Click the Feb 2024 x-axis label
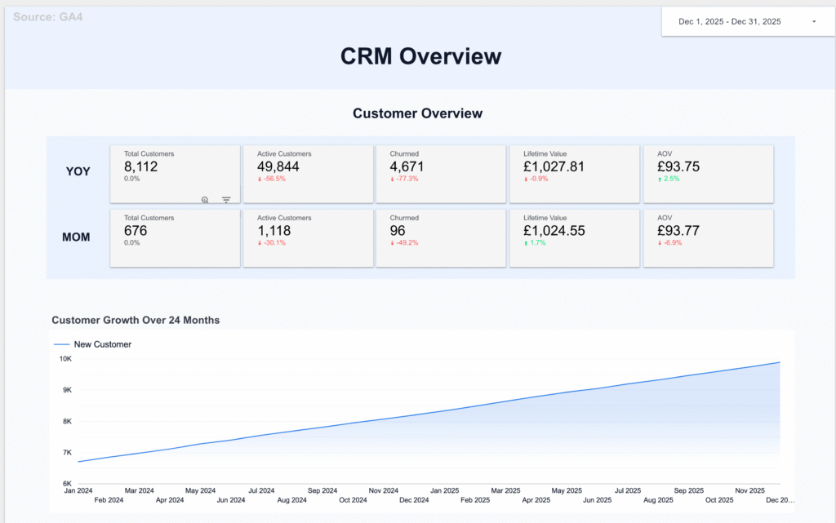This screenshot has width=836, height=523. 109,500
